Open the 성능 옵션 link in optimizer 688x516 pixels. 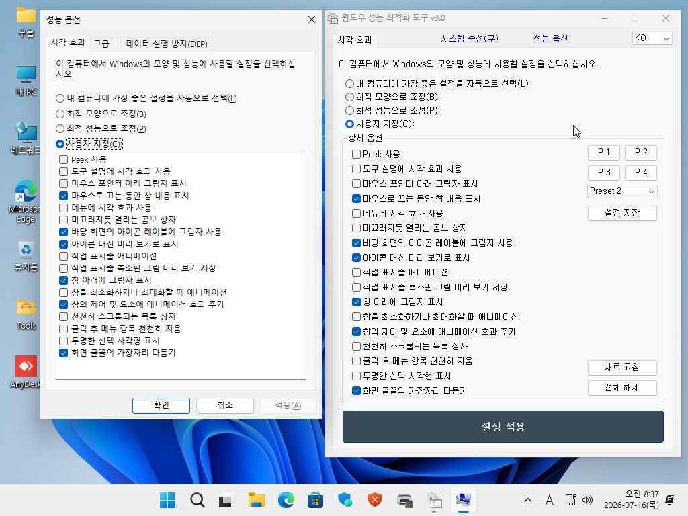coord(550,38)
